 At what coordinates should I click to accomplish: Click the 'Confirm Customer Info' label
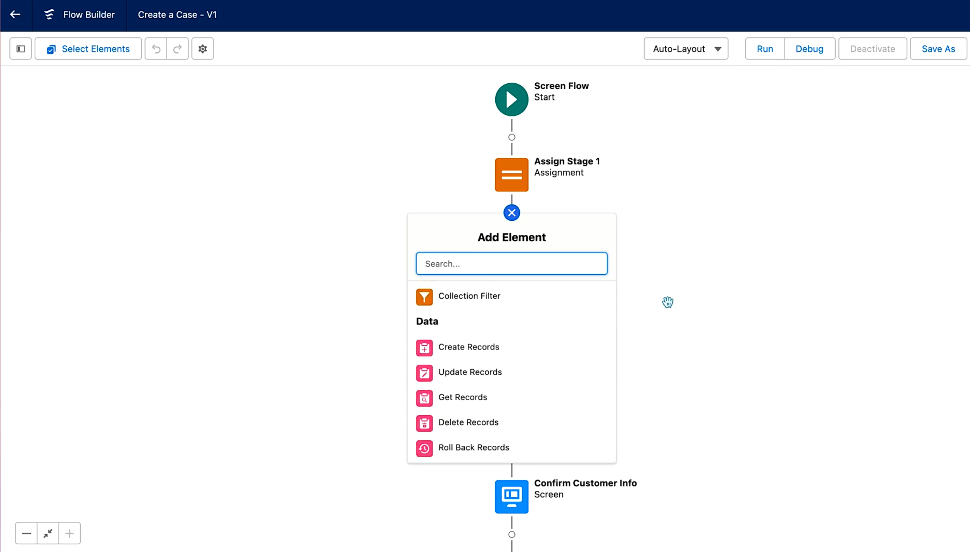(585, 483)
